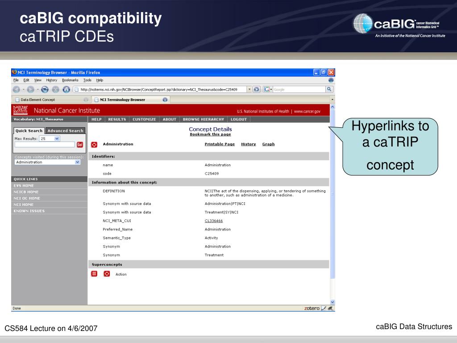This screenshot has height=343, width=457.
Task: Click the red circular icon beside Action
Action: [x=107, y=274]
